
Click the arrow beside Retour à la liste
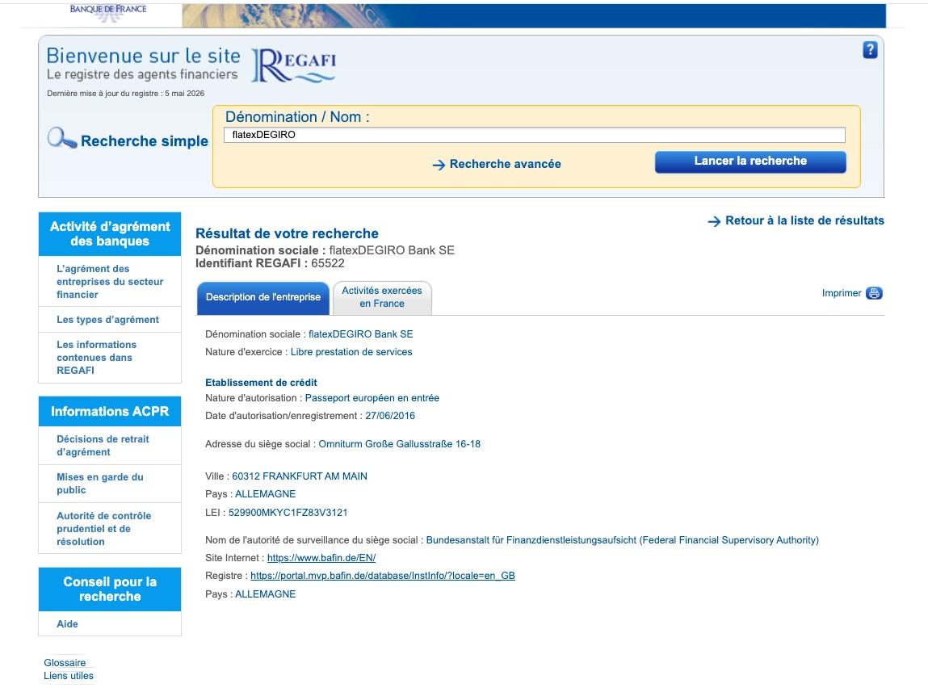[714, 221]
